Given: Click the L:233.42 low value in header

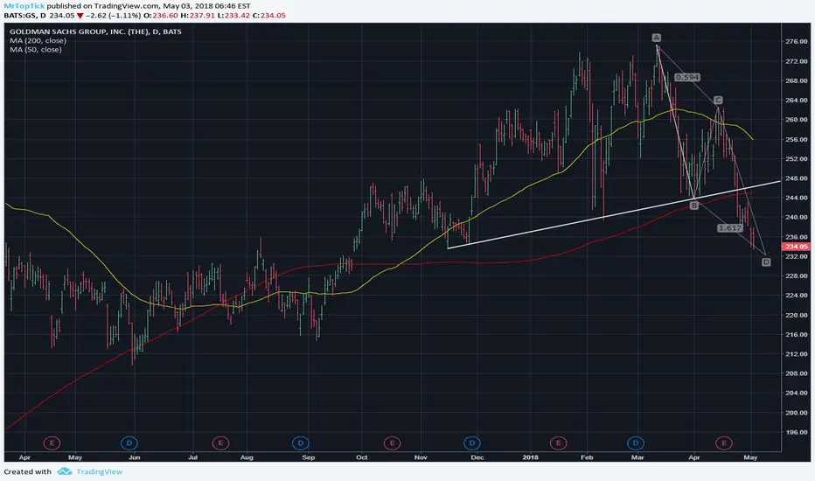Looking at the screenshot, I should (x=233, y=16).
